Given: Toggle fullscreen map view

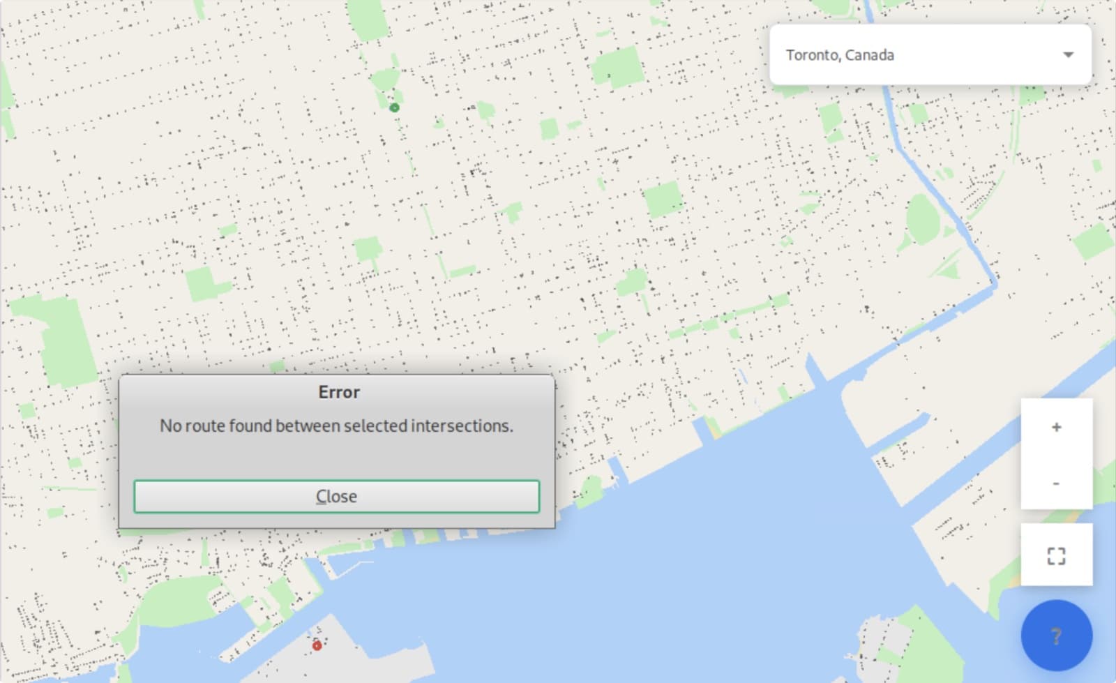Looking at the screenshot, I should pos(1056,555).
